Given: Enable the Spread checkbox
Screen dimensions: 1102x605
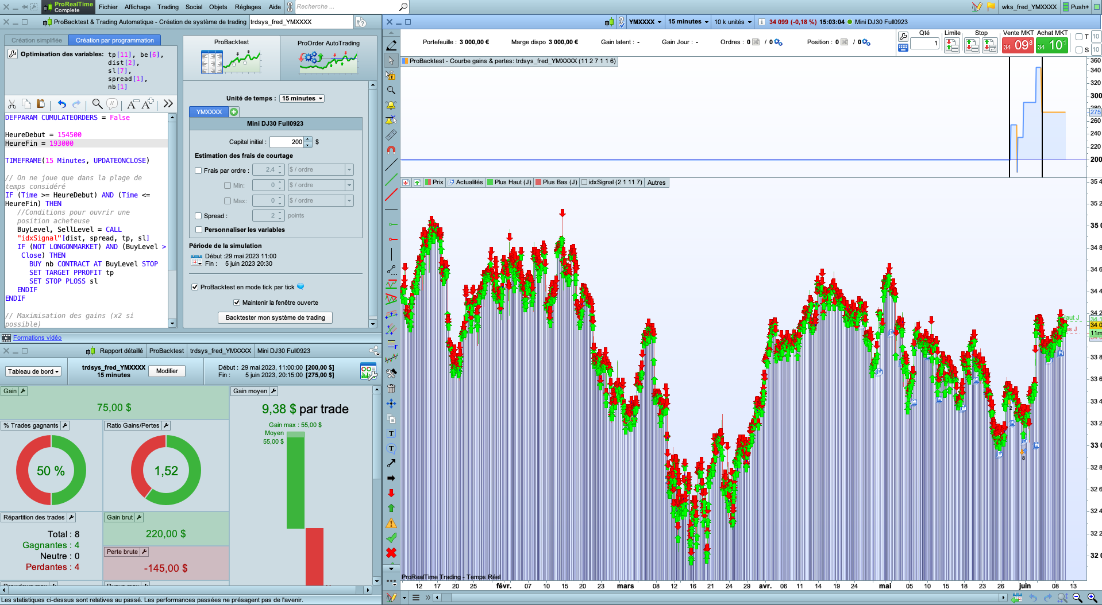Looking at the screenshot, I should click(198, 216).
